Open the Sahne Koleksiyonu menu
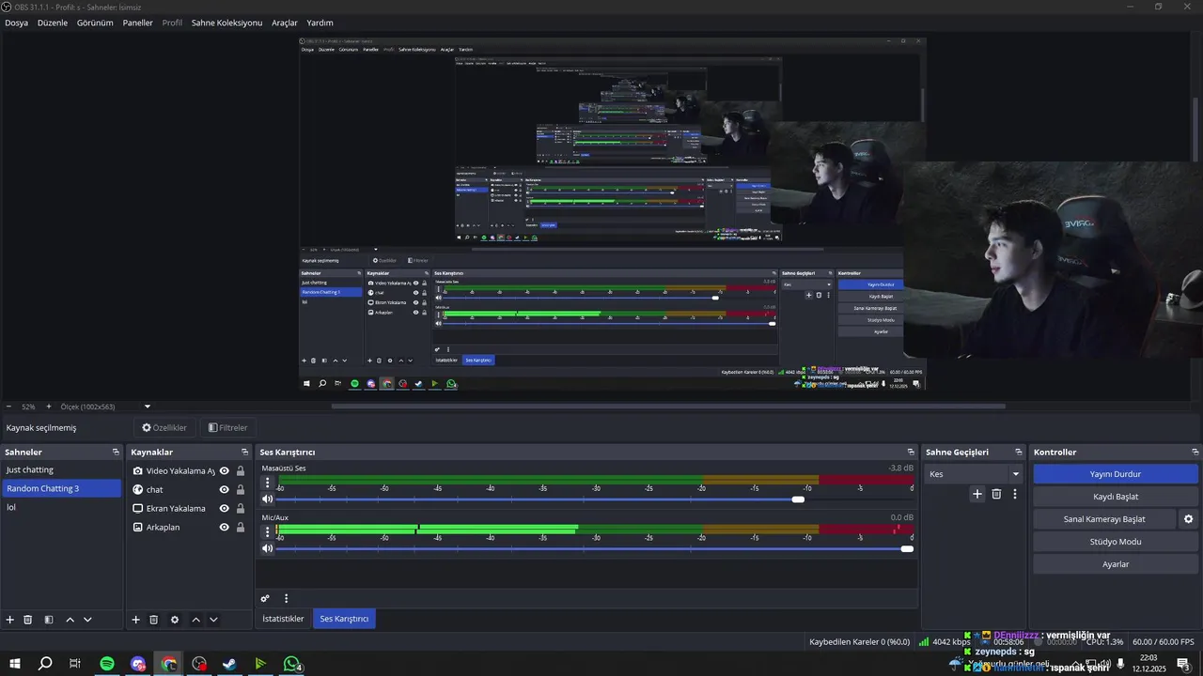The width and height of the screenshot is (1203, 676). pyautogui.click(x=227, y=23)
